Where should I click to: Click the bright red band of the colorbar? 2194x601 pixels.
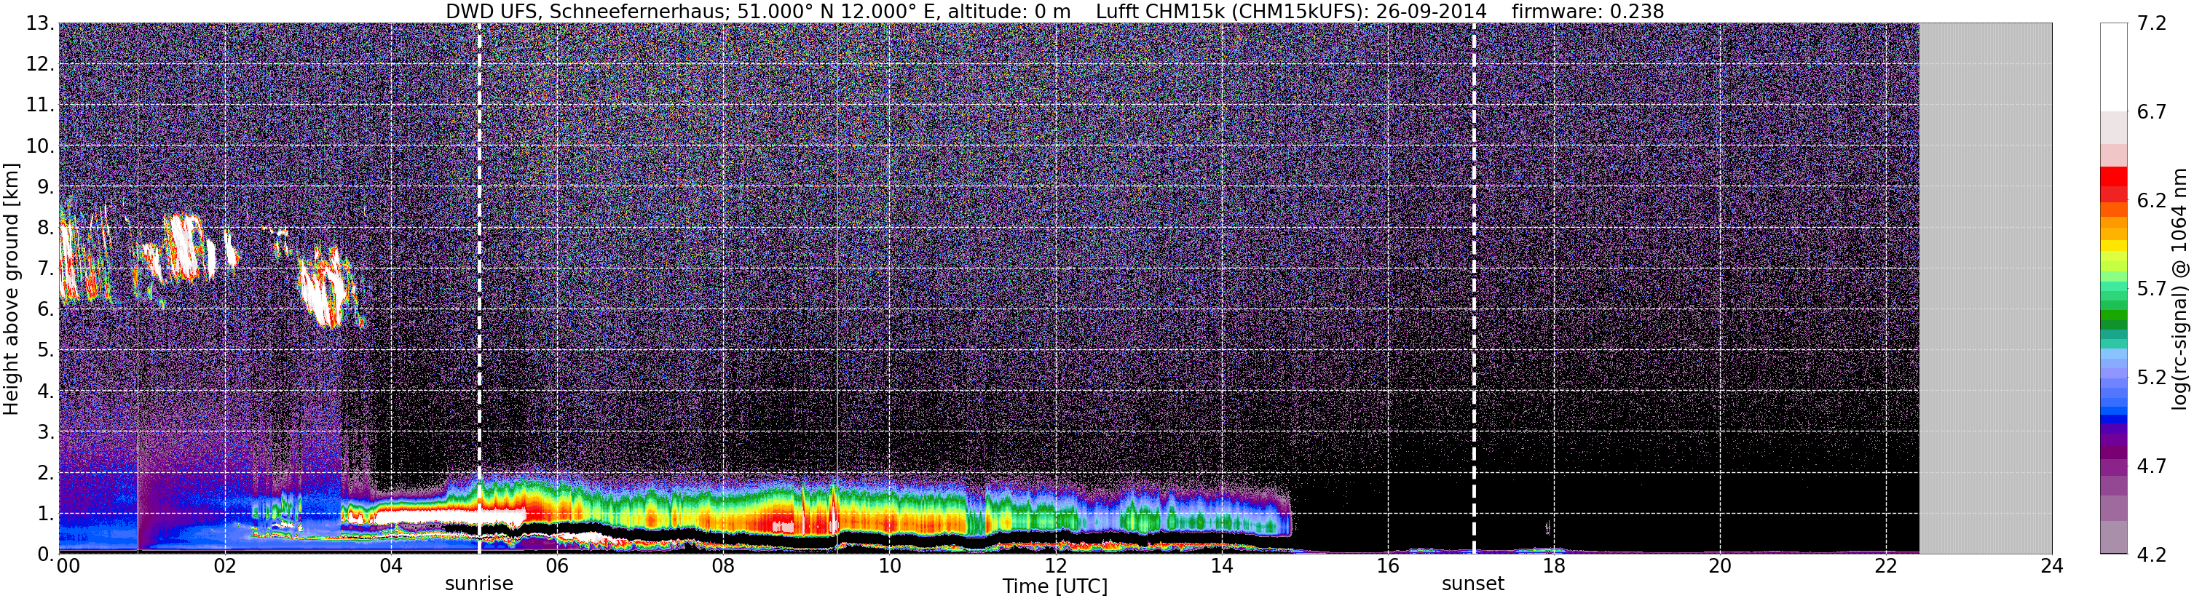[2113, 176]
